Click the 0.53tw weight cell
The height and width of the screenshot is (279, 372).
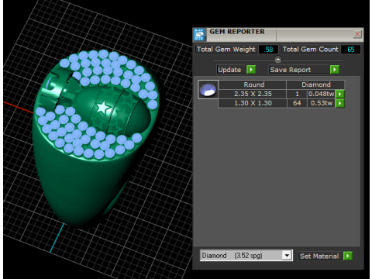click(x=321, y=103)
